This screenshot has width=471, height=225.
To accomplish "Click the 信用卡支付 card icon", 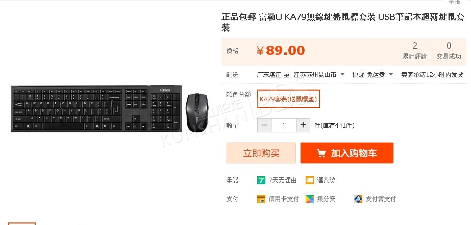I will point(261,199).
